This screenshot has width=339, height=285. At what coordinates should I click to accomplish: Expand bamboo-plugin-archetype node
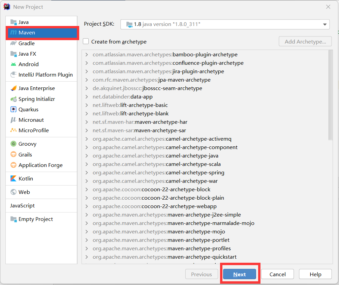click(87, 55)
